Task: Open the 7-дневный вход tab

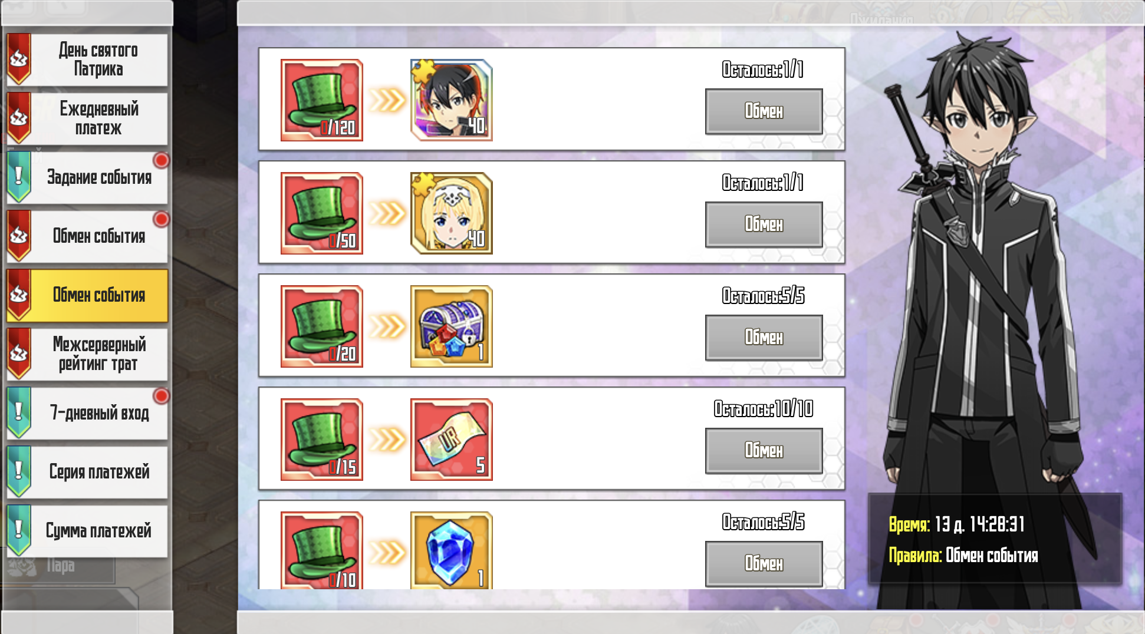Action: 87,413
